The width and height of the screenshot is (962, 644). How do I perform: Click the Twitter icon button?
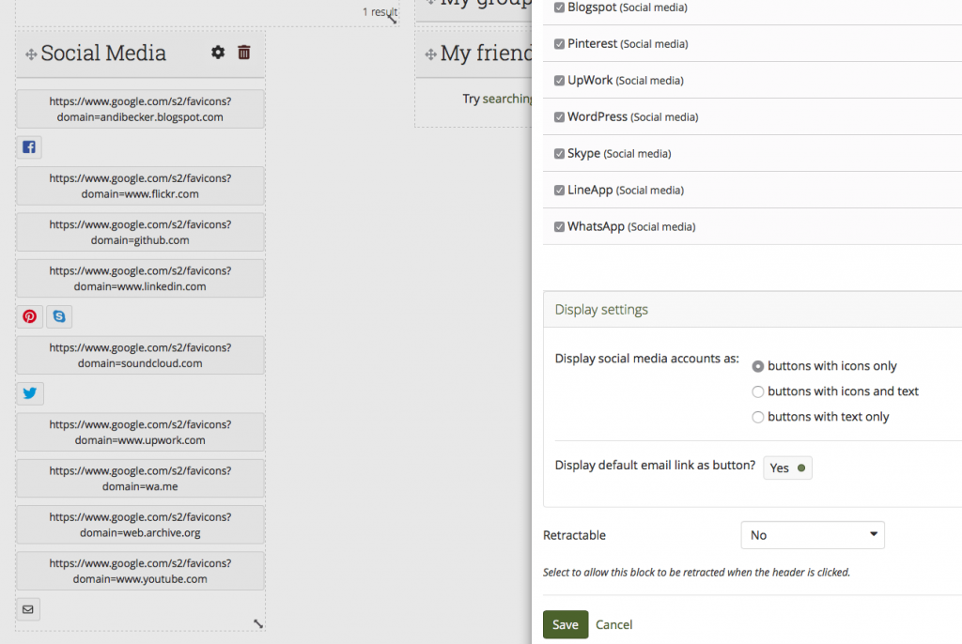click(30, 394)
